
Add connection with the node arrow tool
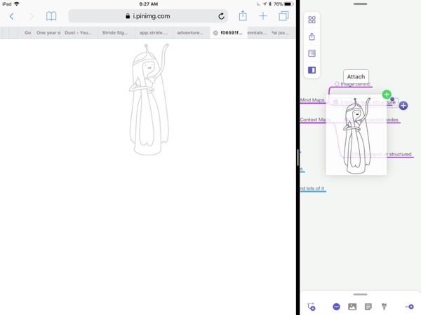pos(311,307)
